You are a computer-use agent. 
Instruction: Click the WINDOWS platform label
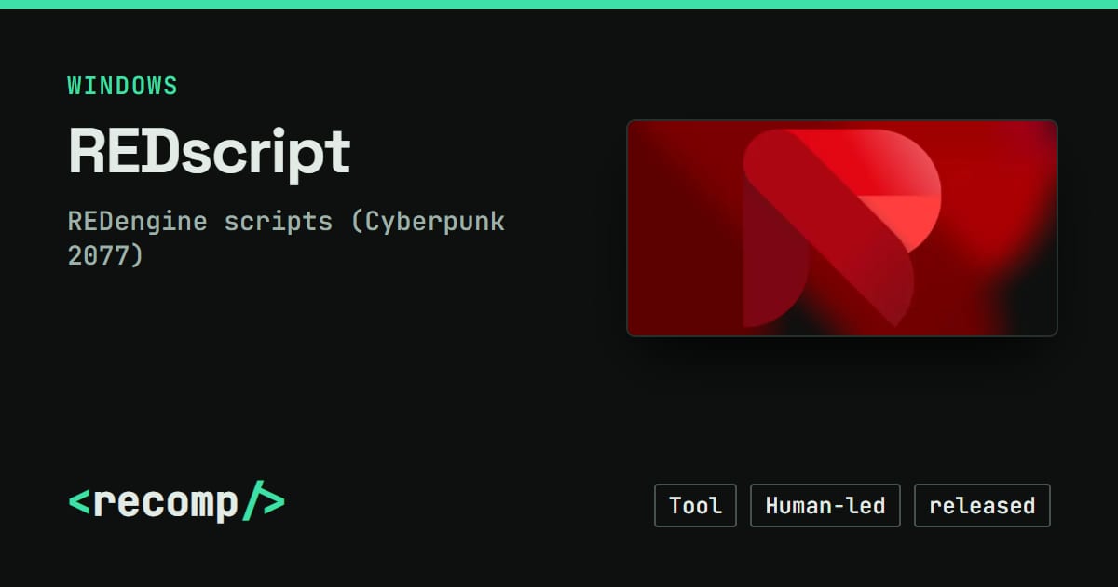click(122, 86)
